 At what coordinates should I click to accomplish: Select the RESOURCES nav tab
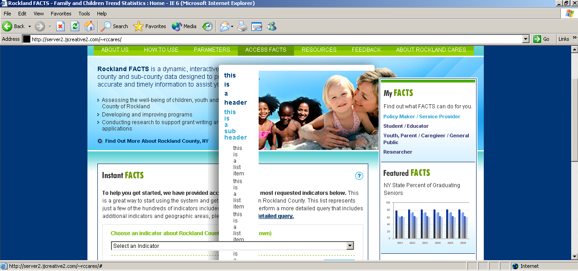[319, 50]
